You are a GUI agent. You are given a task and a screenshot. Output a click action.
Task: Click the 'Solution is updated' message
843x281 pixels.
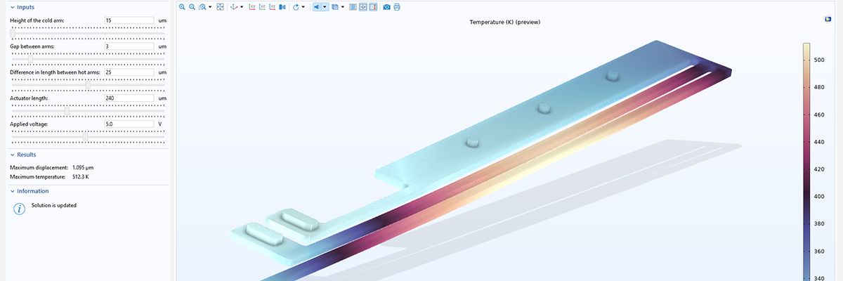(x=54, y=205)
